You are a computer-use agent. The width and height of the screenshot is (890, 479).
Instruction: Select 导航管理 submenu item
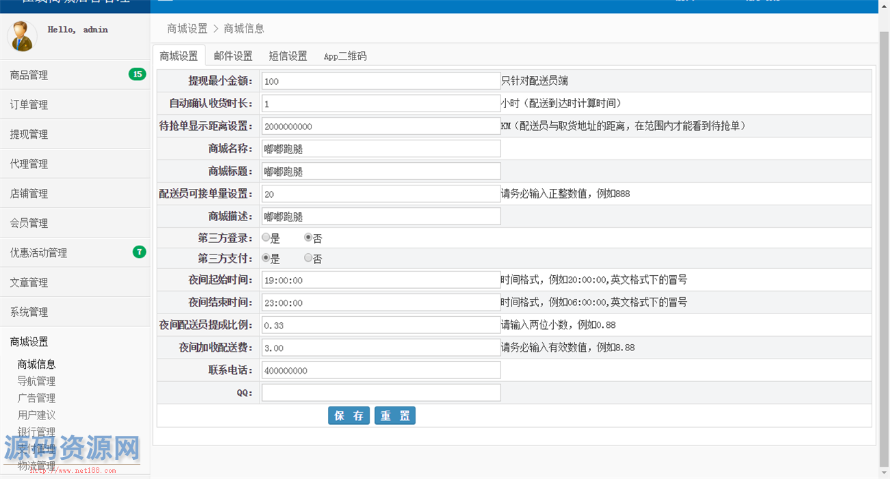pos(37,381)
